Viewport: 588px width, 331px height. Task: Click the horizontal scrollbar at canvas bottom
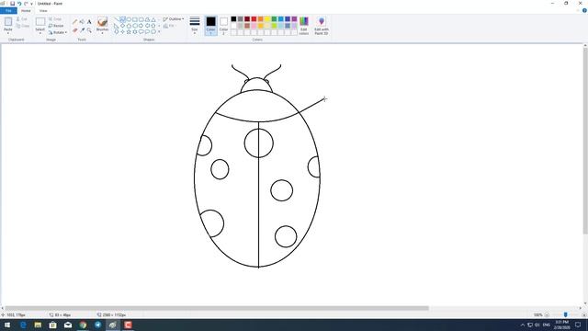pyautogui.click(x=217, y=308)
